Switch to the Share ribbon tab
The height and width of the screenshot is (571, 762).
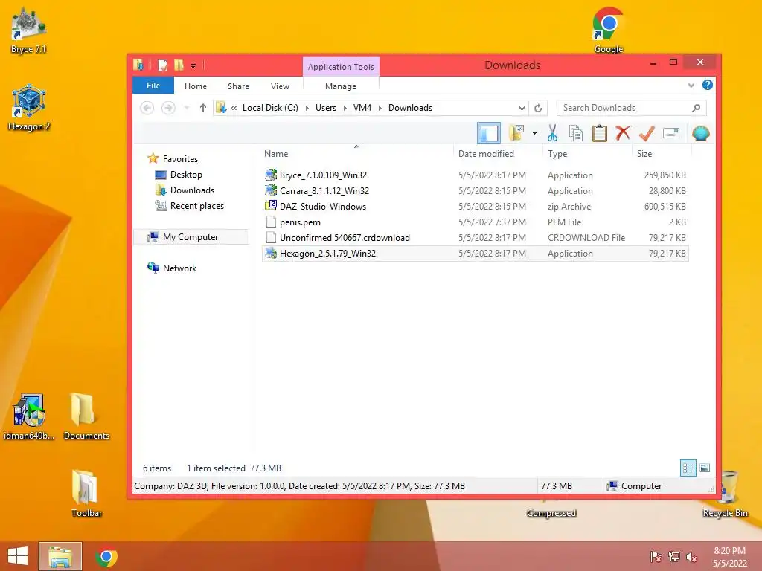(238, 86)
